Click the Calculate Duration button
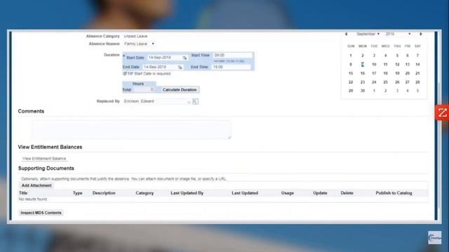Screen dimensions: 449x252 (x=180, y=90)
